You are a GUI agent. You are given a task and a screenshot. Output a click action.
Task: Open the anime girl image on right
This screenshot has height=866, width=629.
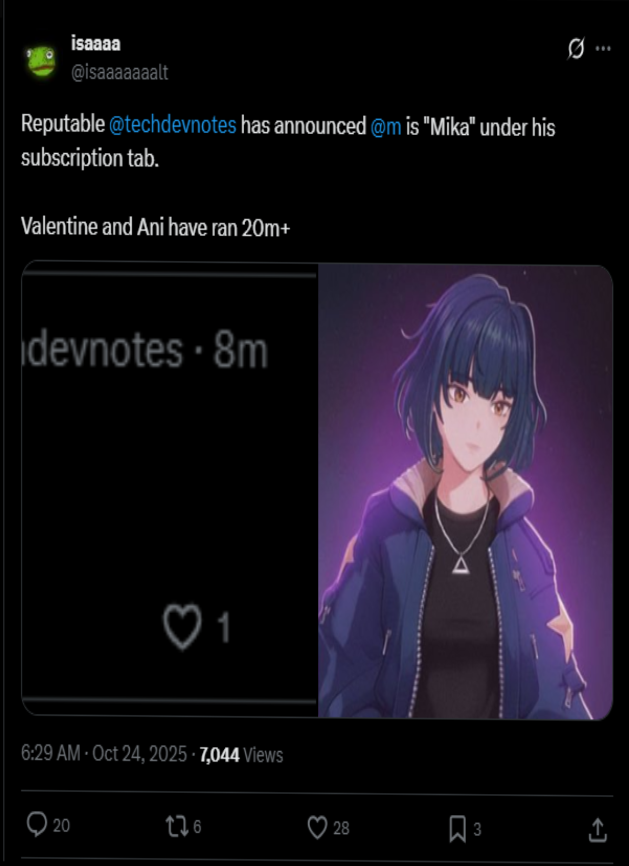click(x=465, y=491)
